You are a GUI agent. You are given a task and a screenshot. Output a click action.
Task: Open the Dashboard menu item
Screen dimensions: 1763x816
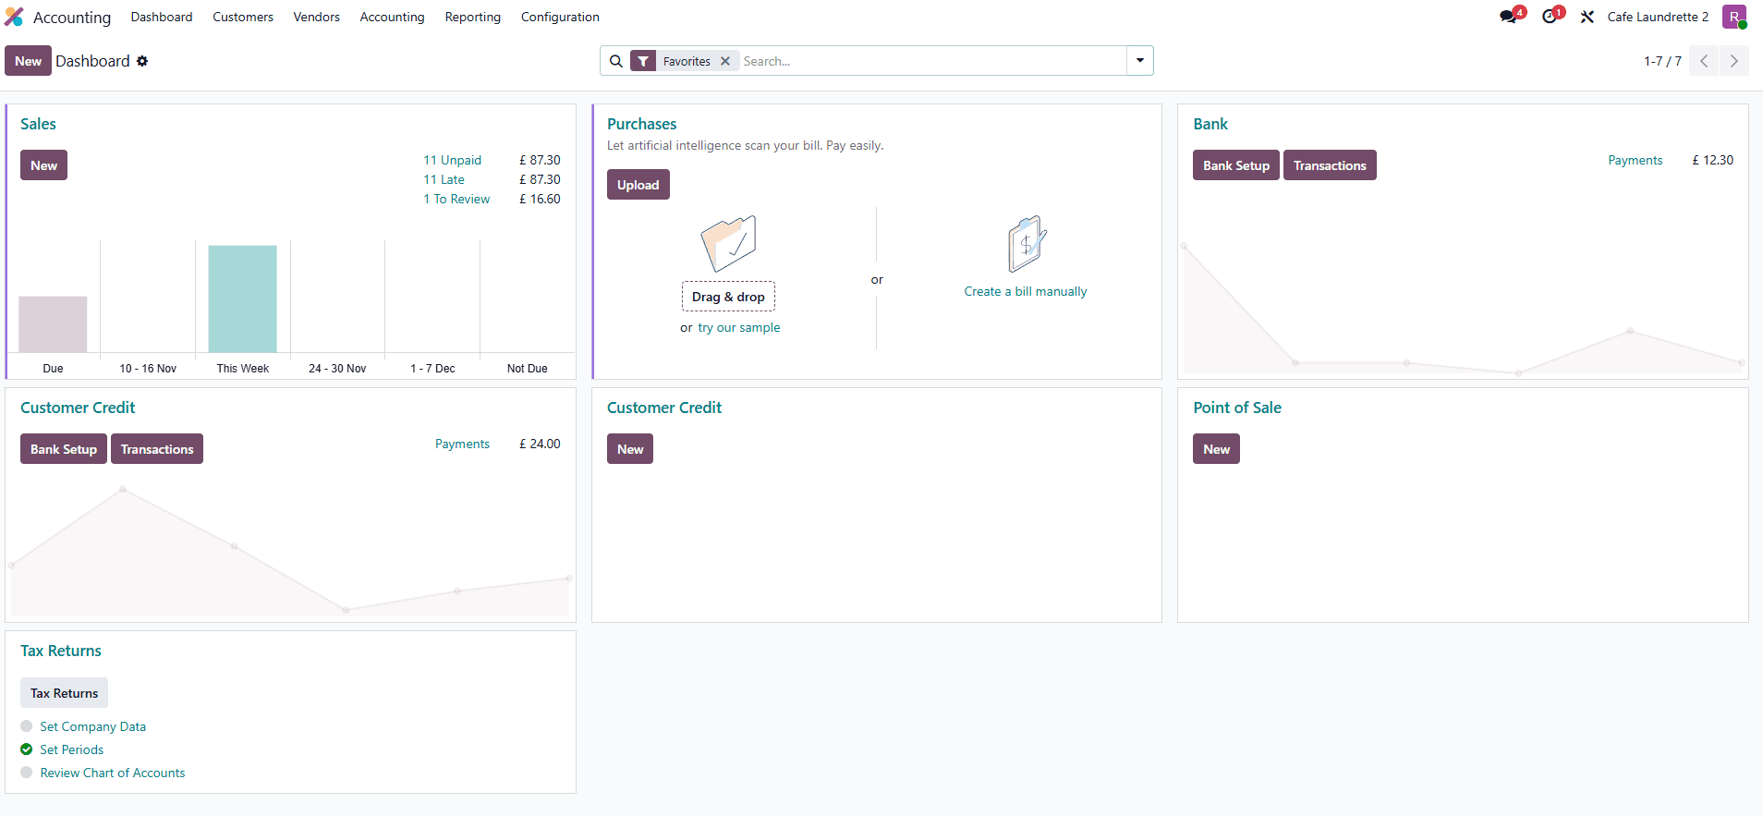click(x=162, y=17)
